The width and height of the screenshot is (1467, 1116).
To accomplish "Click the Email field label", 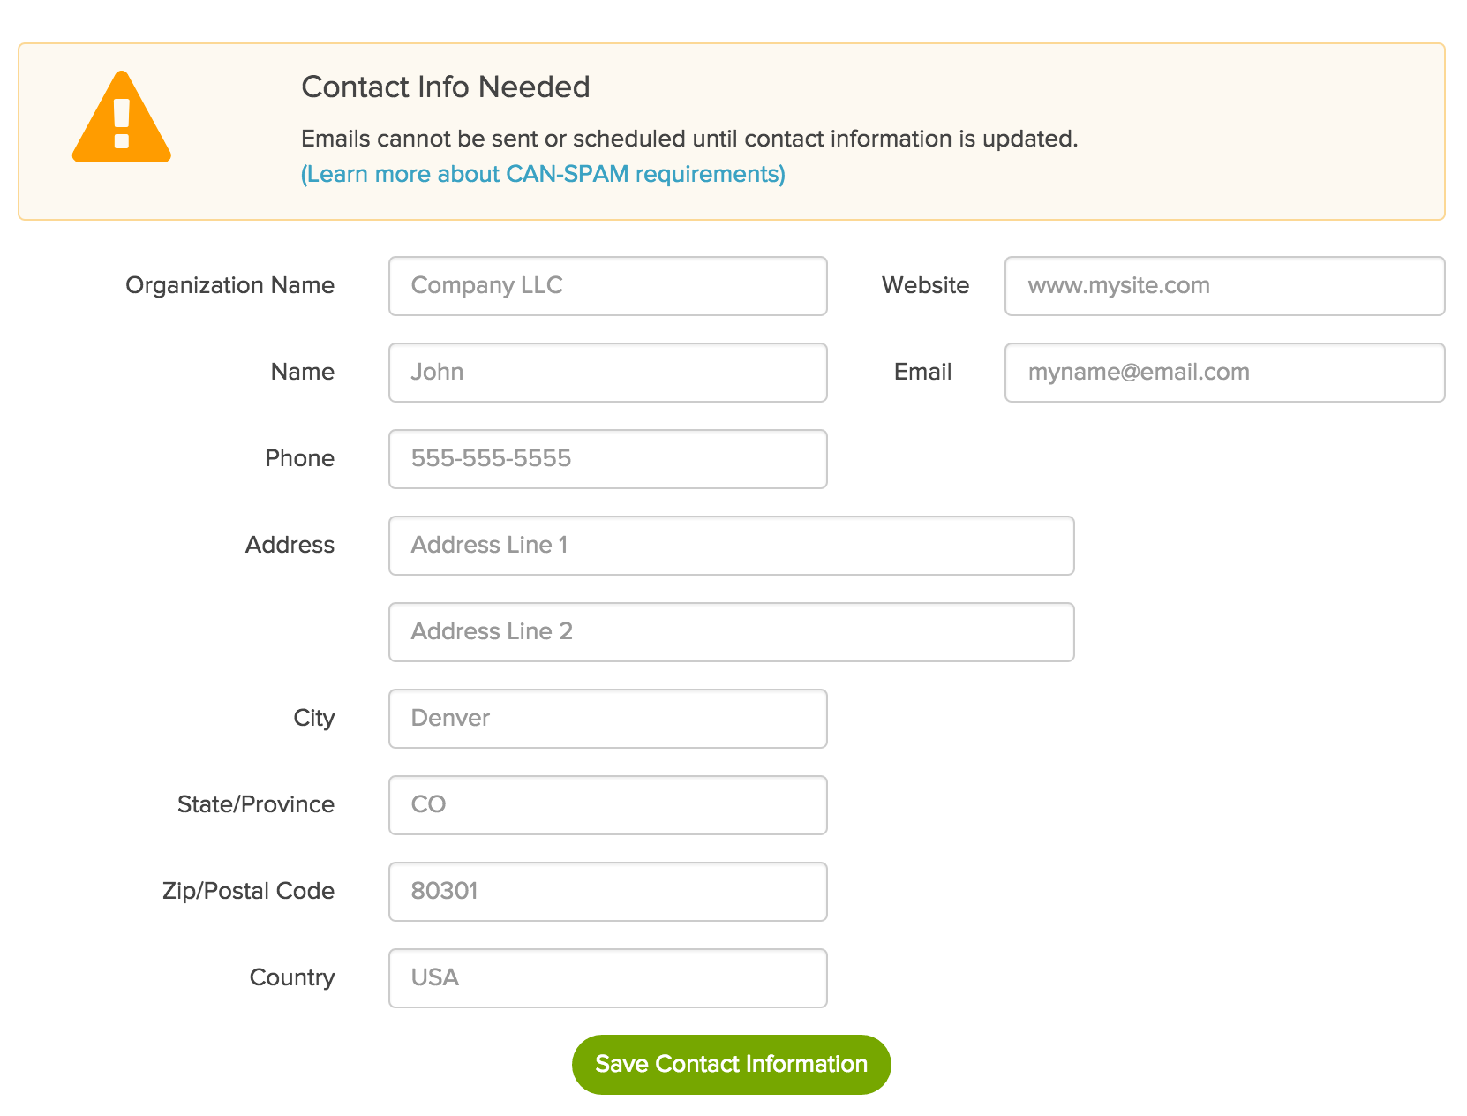I will pyautogui.click(x=922, y=372).
